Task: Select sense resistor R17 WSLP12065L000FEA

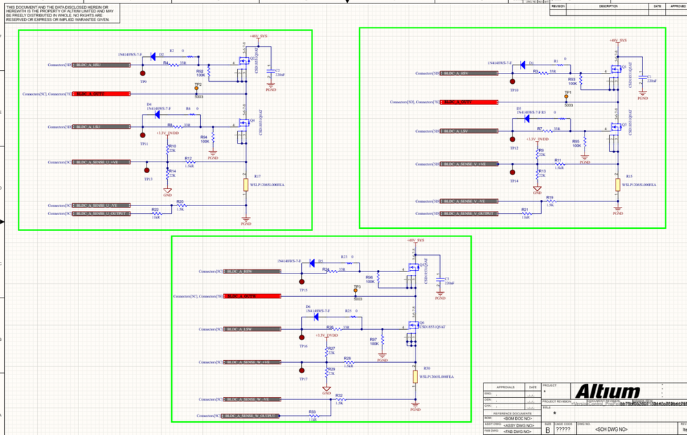Action: 246,185
